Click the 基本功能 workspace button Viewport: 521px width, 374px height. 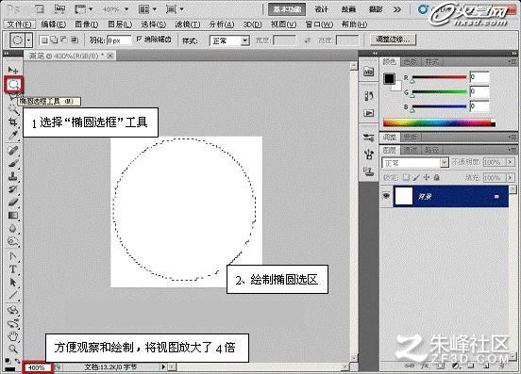287,9
